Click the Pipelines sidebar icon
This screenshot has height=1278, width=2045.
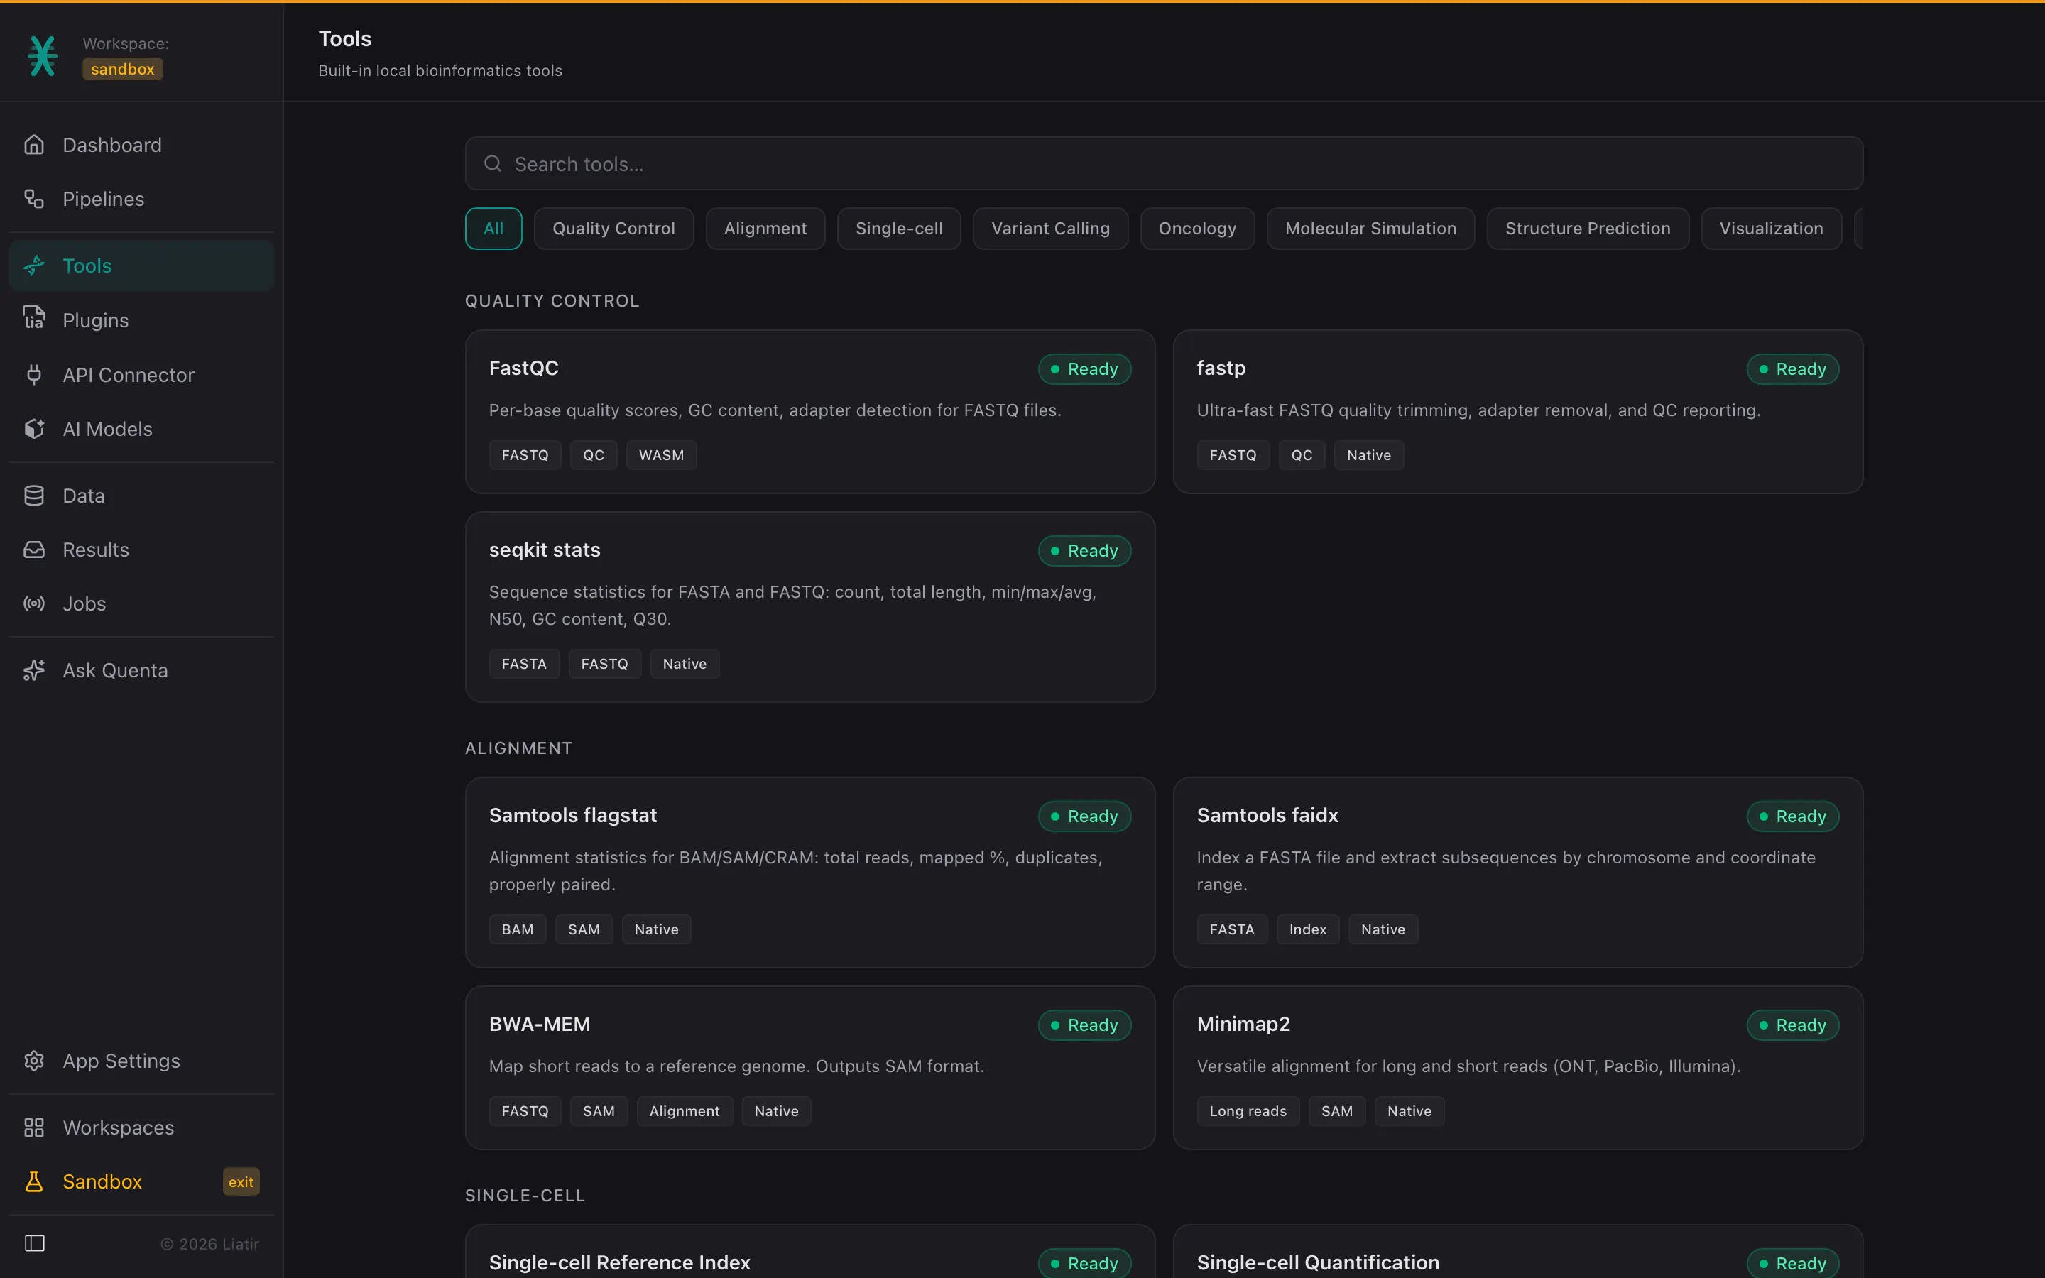(x=34, y=199)
